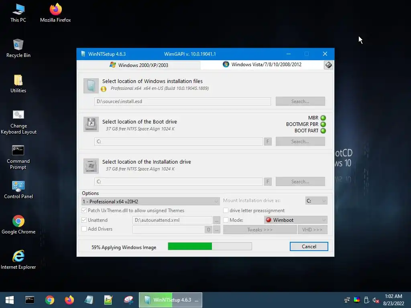The image size is (411, 308).
Task: Click the empty Add Drivers path field
Action: pos(169,229)
